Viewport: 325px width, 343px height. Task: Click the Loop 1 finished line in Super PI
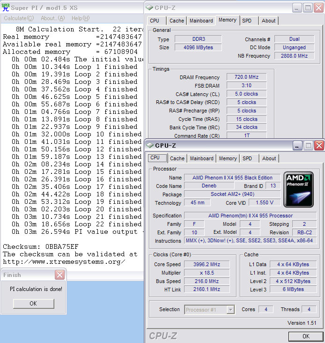(74, 67)
